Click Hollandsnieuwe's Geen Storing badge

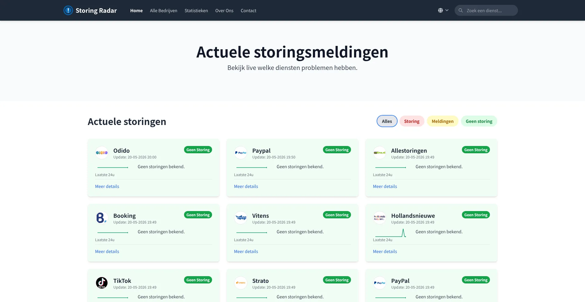coord(476,215)
